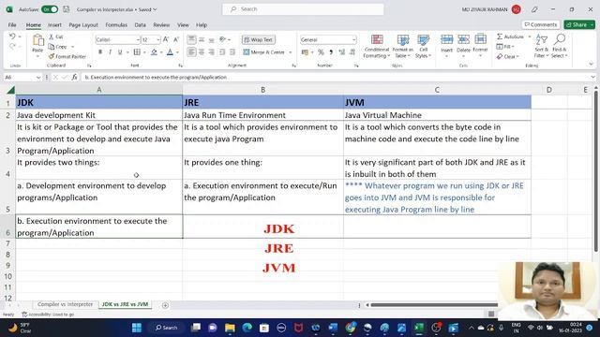The height and width of the screenshot is (337, 600).
Task: Click the Comments button
Action: (x=541, y=24)
